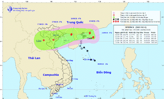Select the final forecast marker over Lào
The image size is (164, 99).
click(44, 40)
